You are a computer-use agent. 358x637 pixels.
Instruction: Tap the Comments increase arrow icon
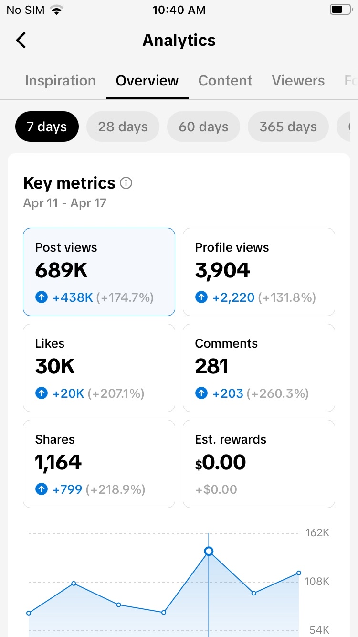click(x=201, y=393)
